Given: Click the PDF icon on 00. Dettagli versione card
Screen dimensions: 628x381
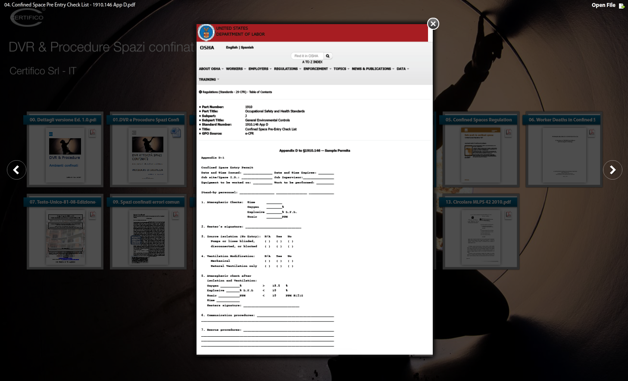Looking at the screenshot, I should (x=93, y=133).
